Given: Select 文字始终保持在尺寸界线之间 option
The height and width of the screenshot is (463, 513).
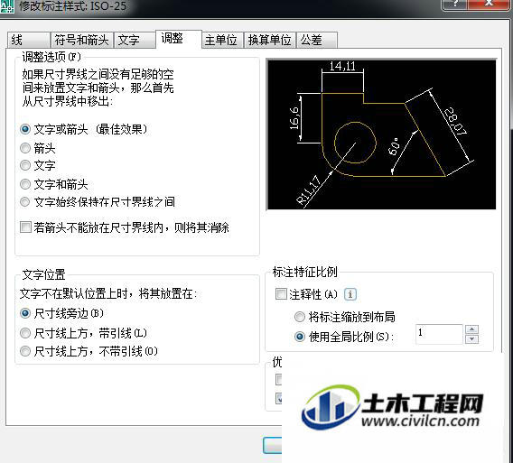Looking at the screenshot, I should pos(25,202).
